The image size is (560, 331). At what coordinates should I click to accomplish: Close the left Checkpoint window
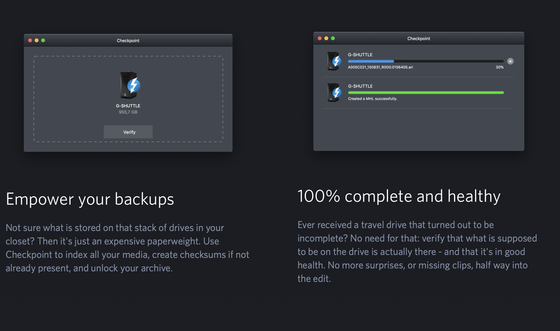pos(30,40)
